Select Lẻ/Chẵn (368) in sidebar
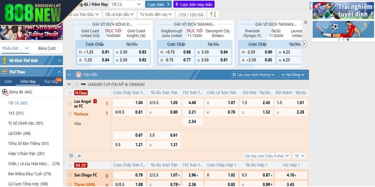Screen dimensions: 375x187 tap(19, 133)
